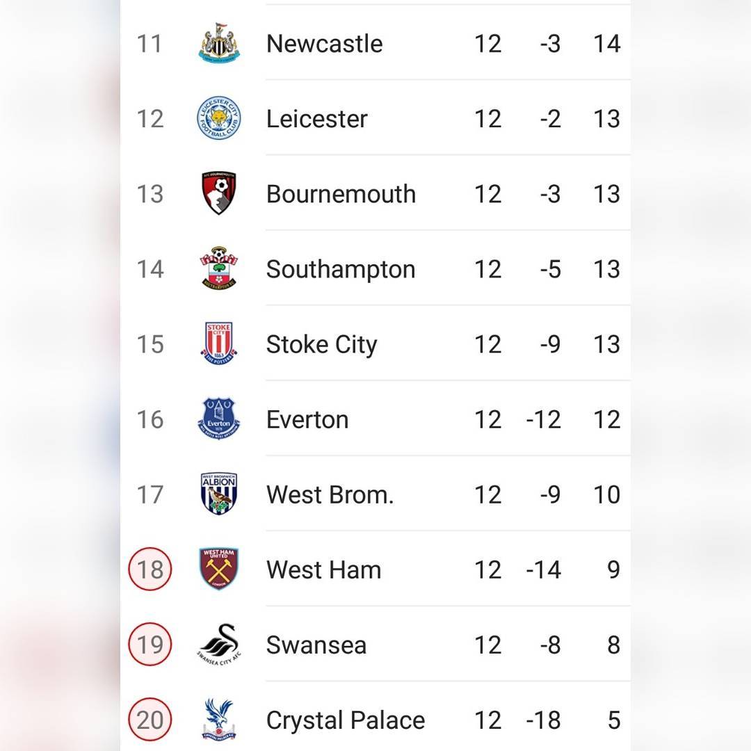Select the Crystal Palace team name
This screenshot has height=751, width=751.
click(346, 720)
